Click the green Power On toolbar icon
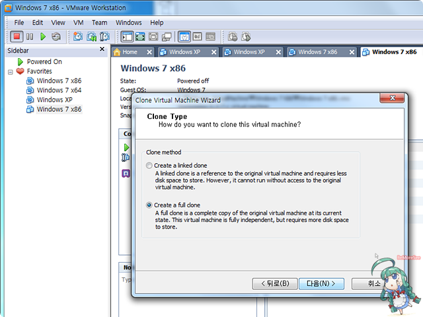 42,36
